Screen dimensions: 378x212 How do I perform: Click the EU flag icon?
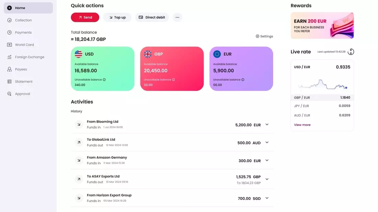click(217, 54)
